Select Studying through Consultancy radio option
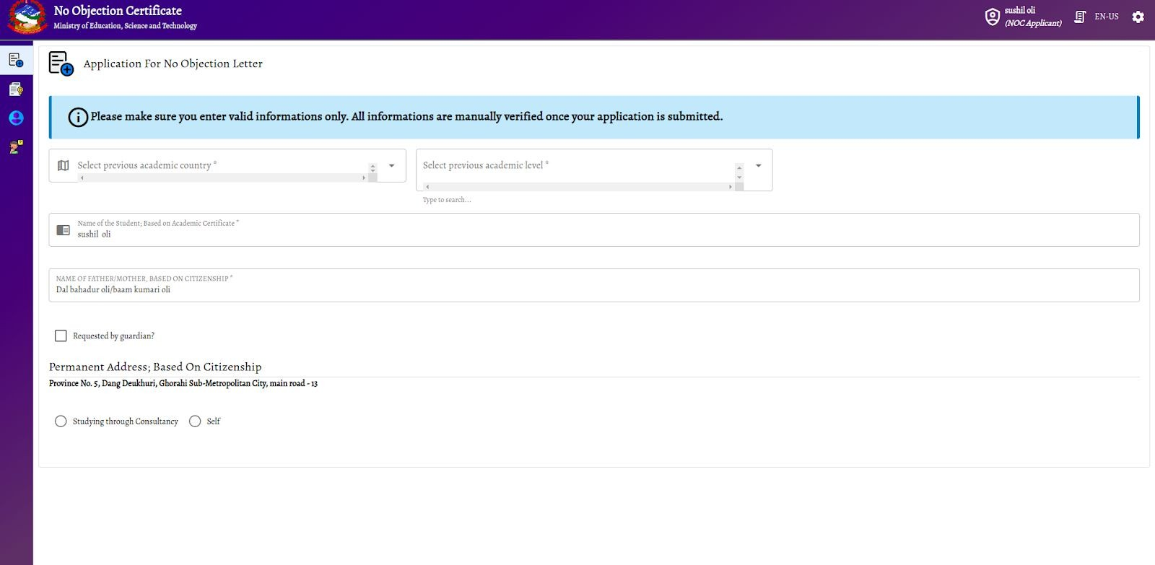The image size is (1155, 565). click(61, 421)
